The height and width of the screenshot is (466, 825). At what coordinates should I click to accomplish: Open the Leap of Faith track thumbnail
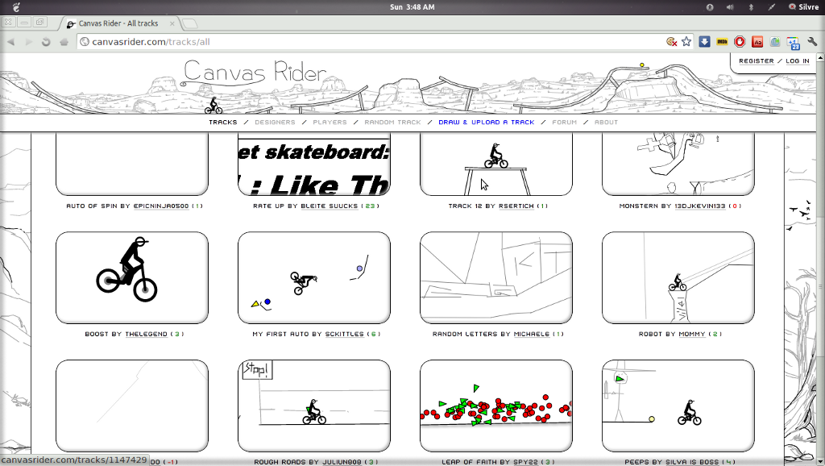tap(496, 406)
